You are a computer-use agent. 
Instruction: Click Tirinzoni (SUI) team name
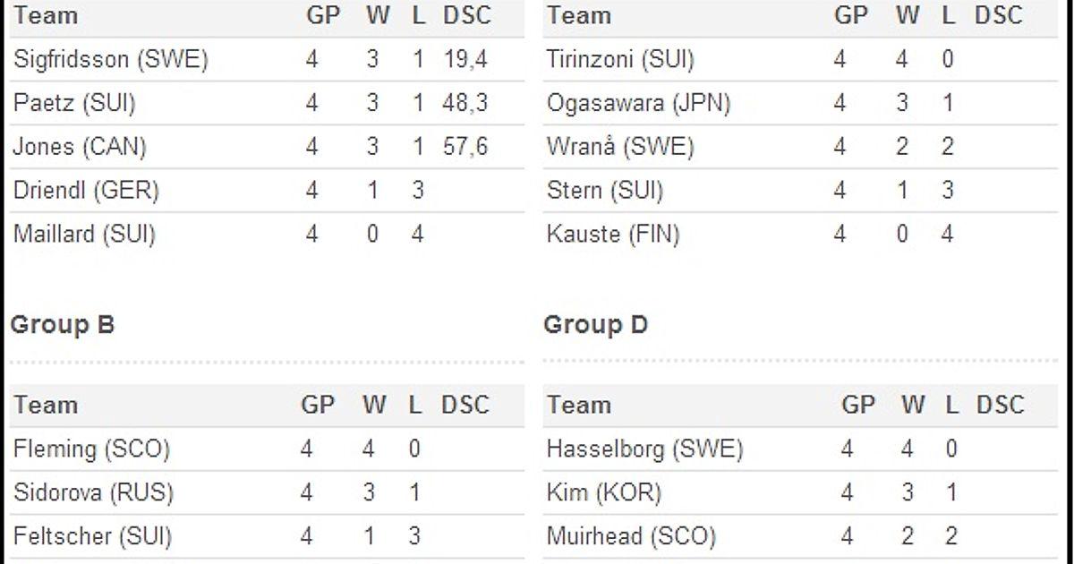click(x=620, y=60)
